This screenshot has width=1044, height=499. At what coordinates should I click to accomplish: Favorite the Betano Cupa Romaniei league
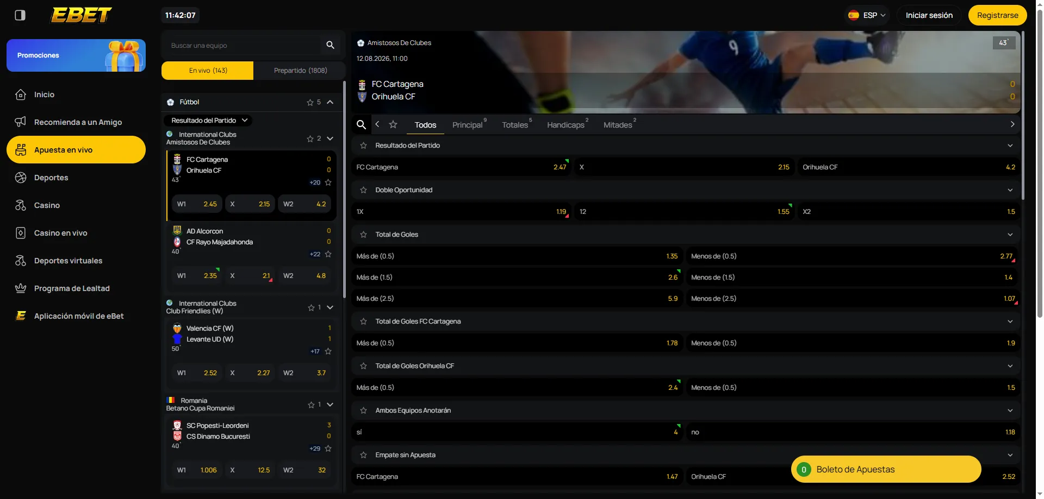[x=311, y=405]
